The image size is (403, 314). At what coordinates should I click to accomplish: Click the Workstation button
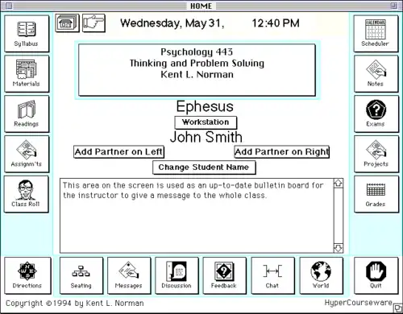[206, 122]
